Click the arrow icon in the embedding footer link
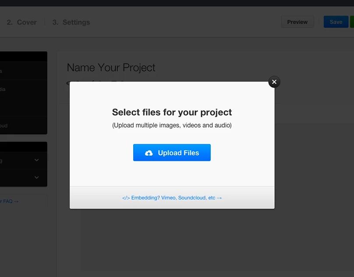Viewport: 354px width, 277px height. [x=219, y=198]
